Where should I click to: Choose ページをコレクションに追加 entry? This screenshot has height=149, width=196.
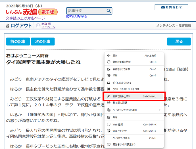click(x=134, y=110)
